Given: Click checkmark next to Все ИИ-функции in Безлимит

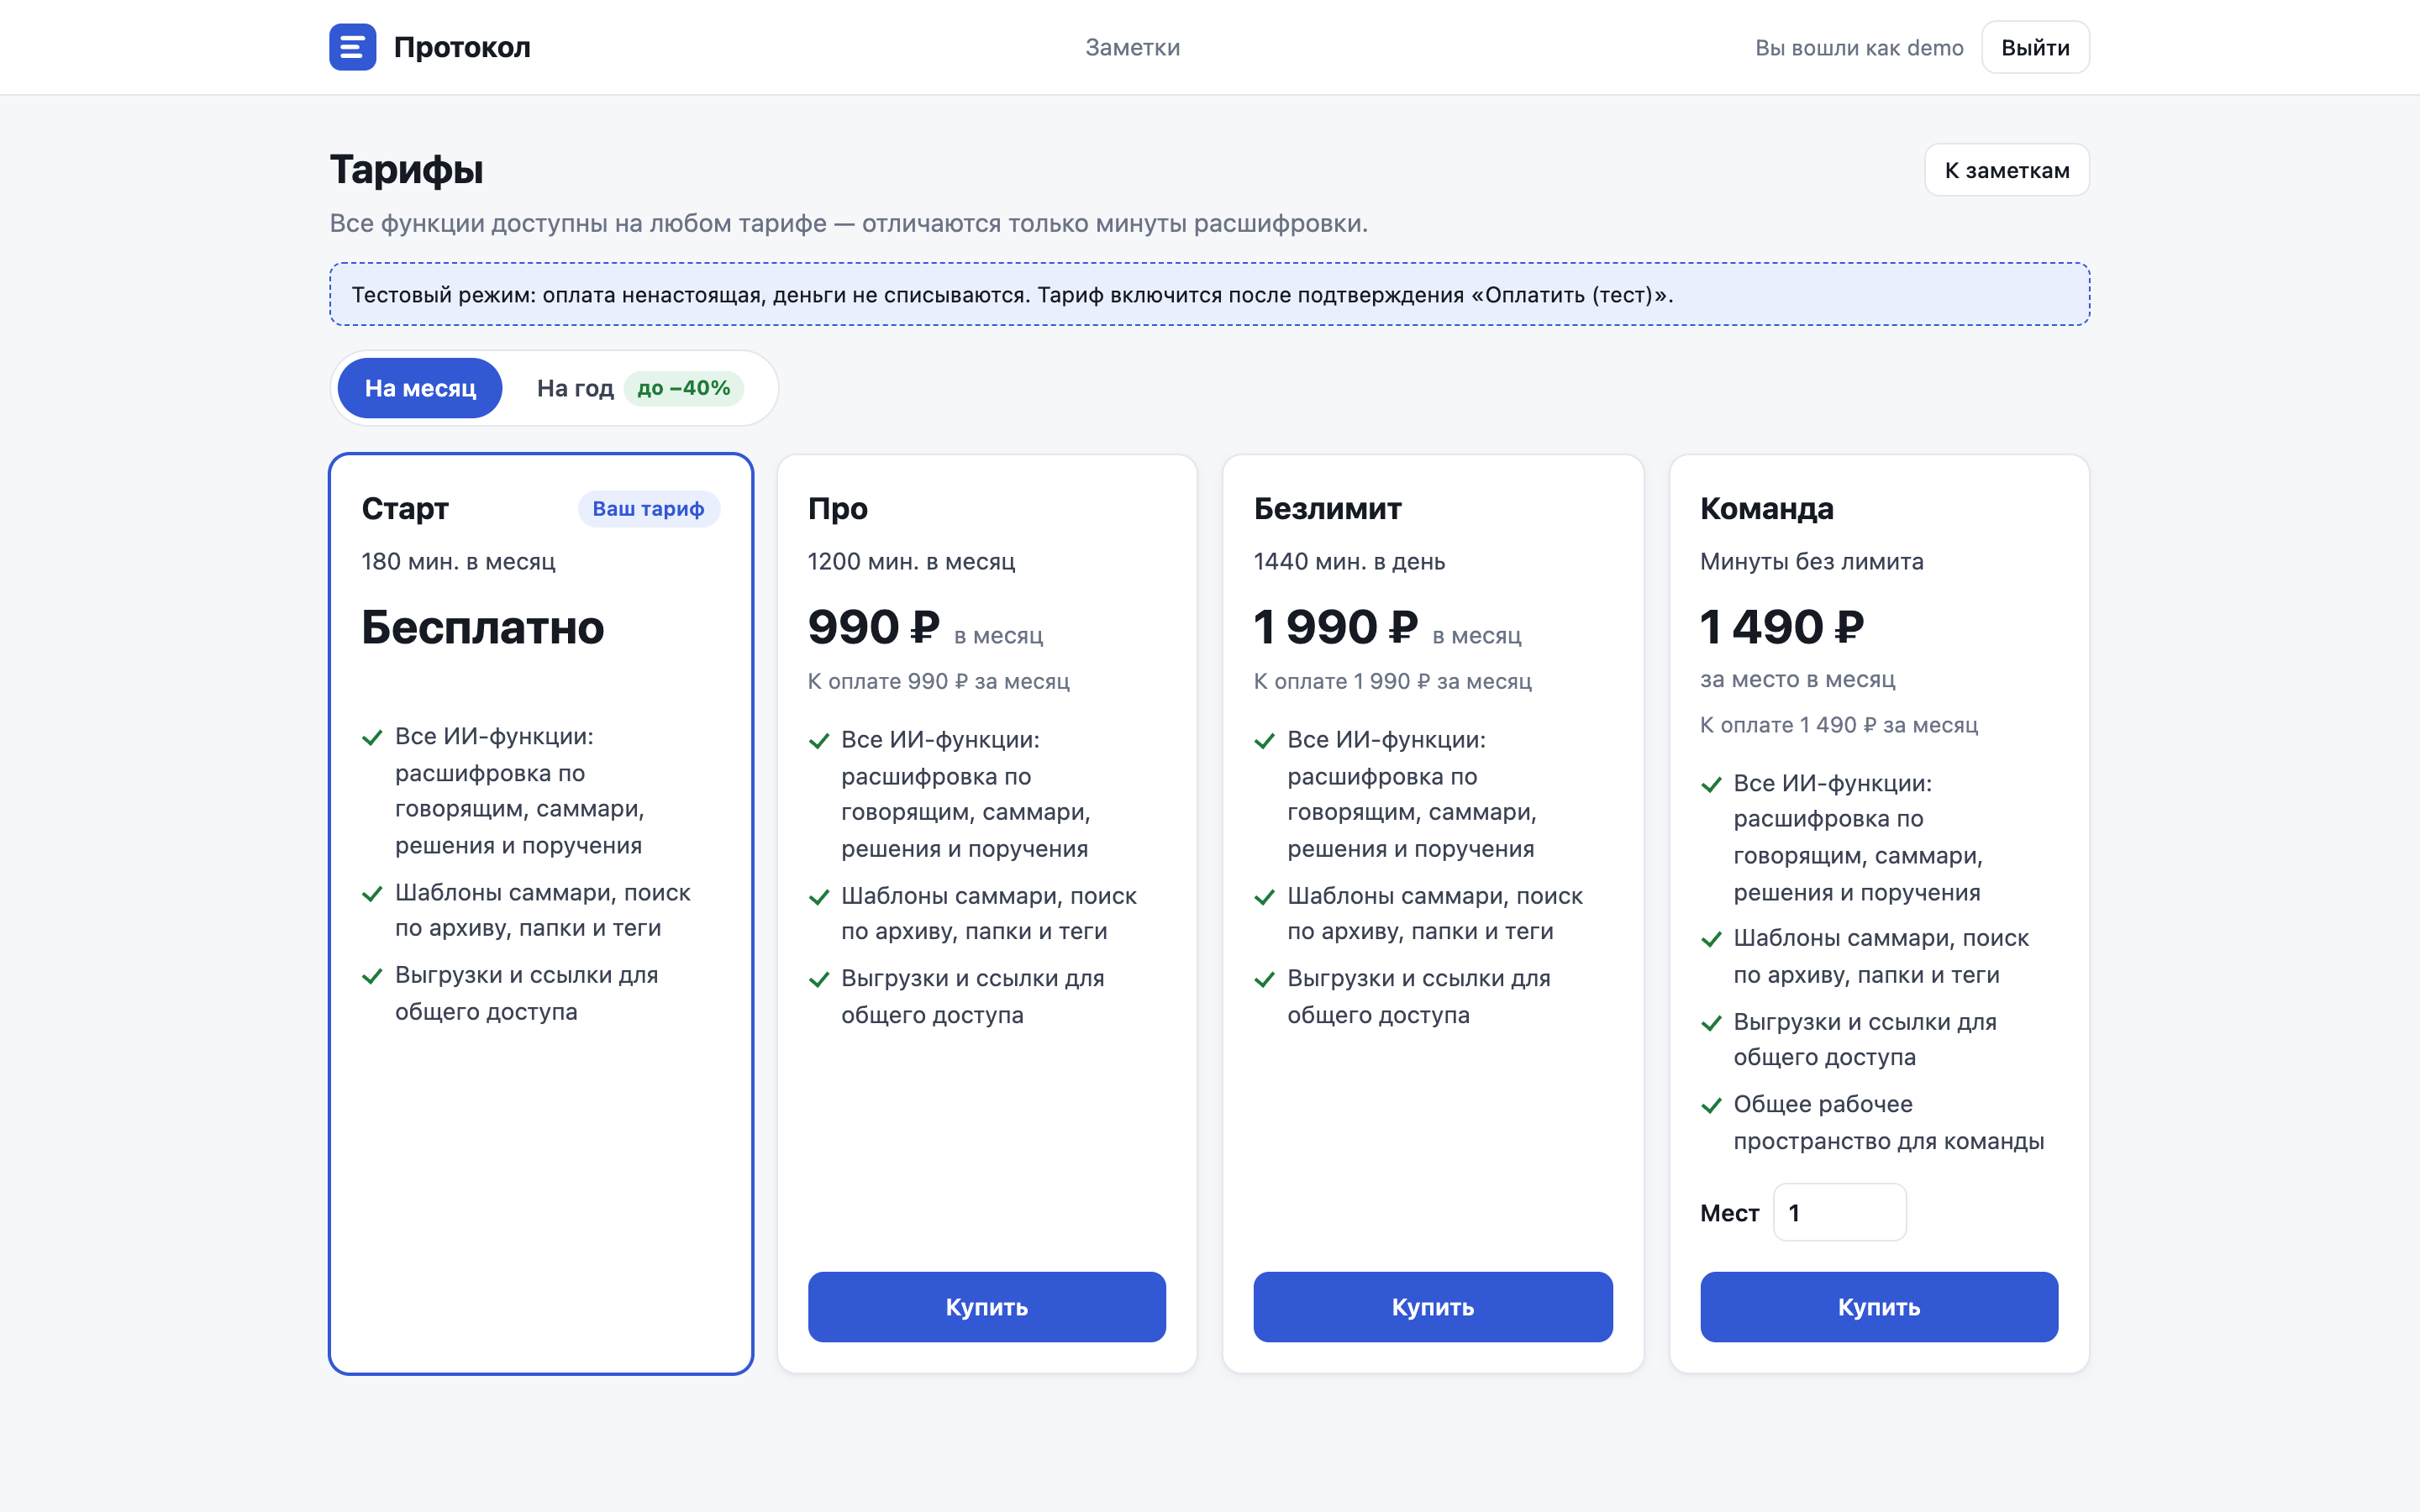Looking at the screenshot, I should click(x=1265, y=741).
